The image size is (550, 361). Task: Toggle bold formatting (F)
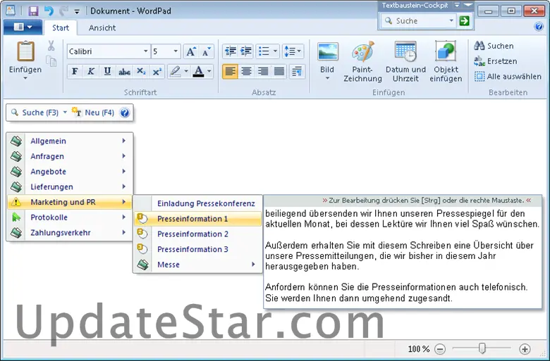tap(75, 72)
